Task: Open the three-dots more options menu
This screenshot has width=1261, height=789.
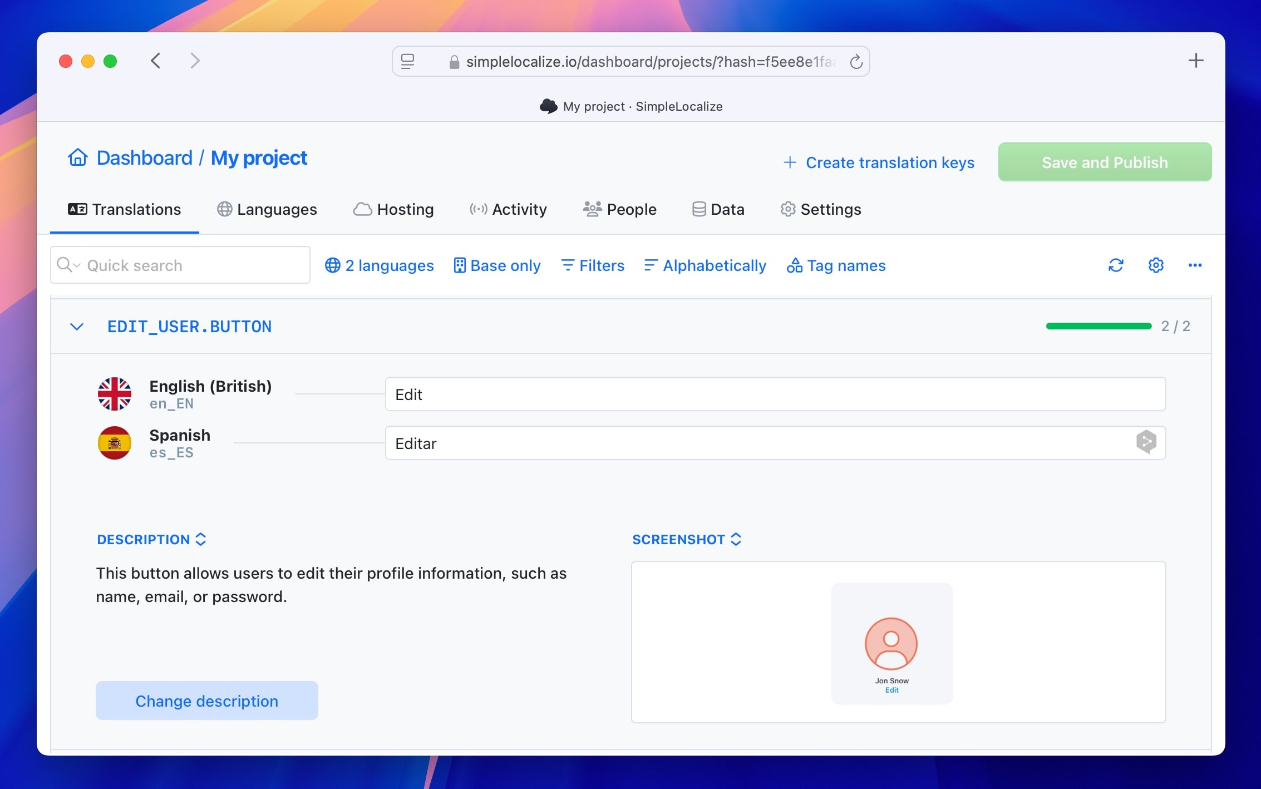Action: [1195, 265]
